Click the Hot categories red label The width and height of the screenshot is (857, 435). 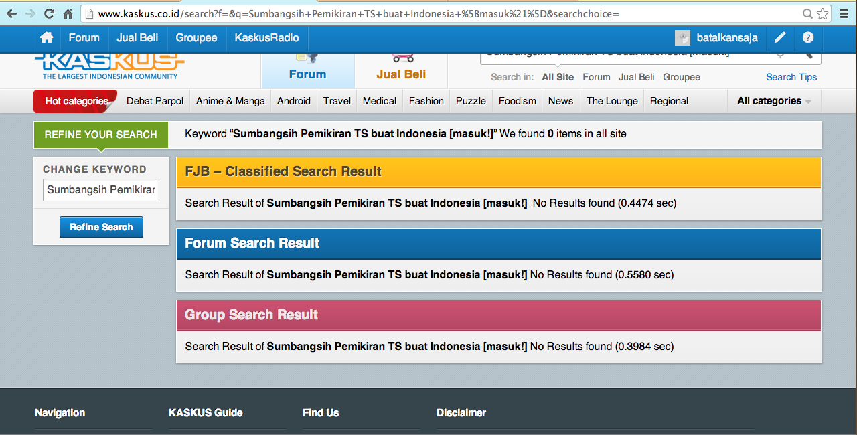[x=76, y=101]
